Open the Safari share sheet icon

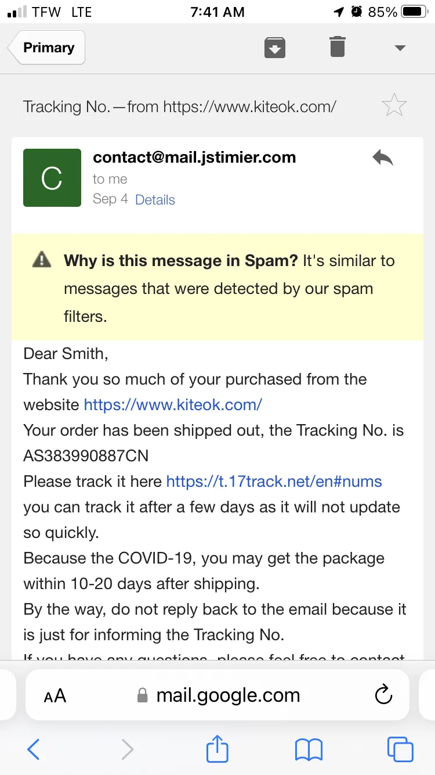(x=217, y=748)
